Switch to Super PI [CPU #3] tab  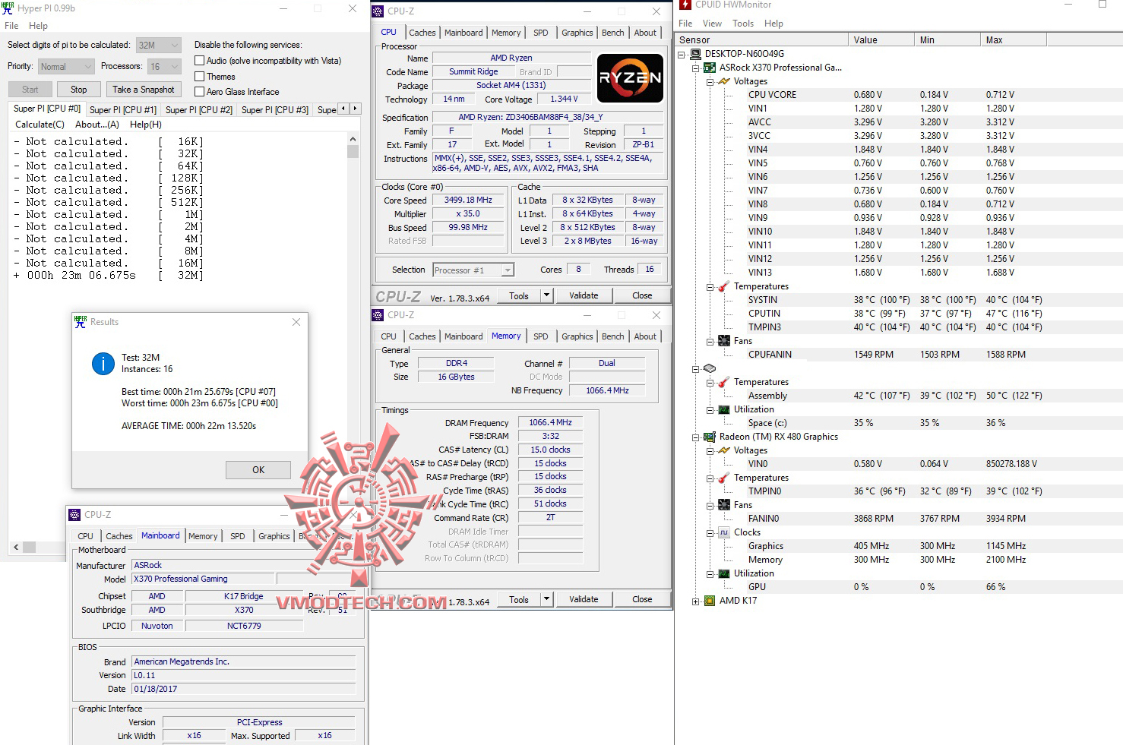click(x=275, y=110)
